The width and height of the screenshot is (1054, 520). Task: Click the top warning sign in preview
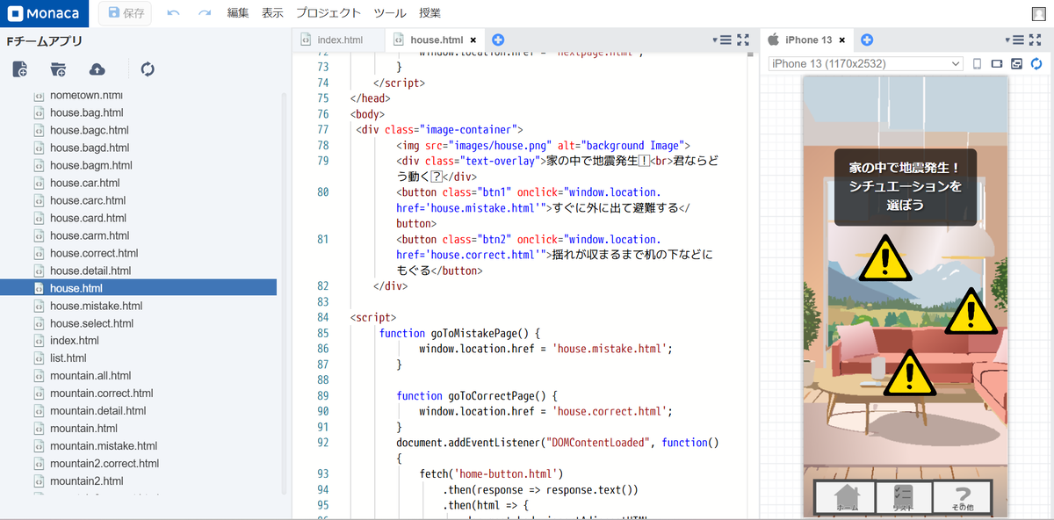click(886, 258)
